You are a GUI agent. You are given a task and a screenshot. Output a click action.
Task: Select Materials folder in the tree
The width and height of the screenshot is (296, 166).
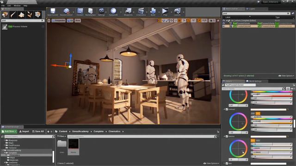[x=14, y=160]
